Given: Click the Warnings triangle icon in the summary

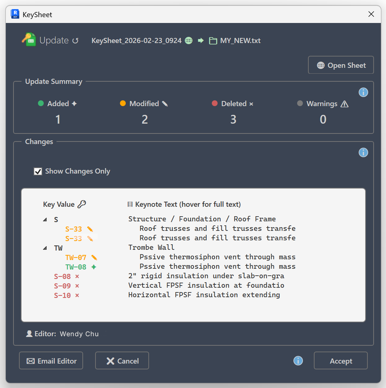Looking at the screenshot, I should (344, 104).
